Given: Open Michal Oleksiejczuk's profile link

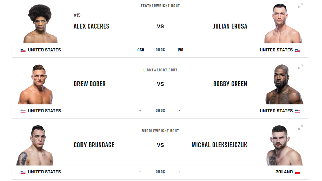Looking at the screenshot, I should [219, 145].
